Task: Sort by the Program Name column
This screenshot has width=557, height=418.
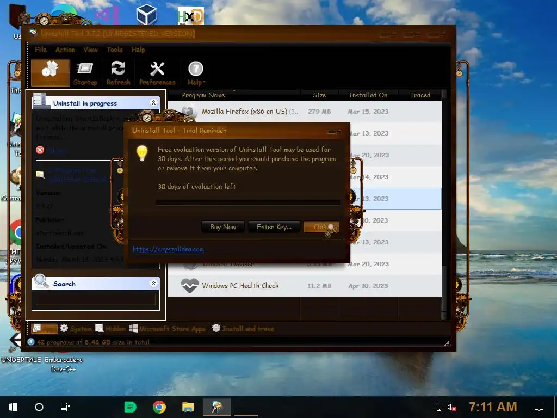Action: pyautogui.click(x=234, y=95)
